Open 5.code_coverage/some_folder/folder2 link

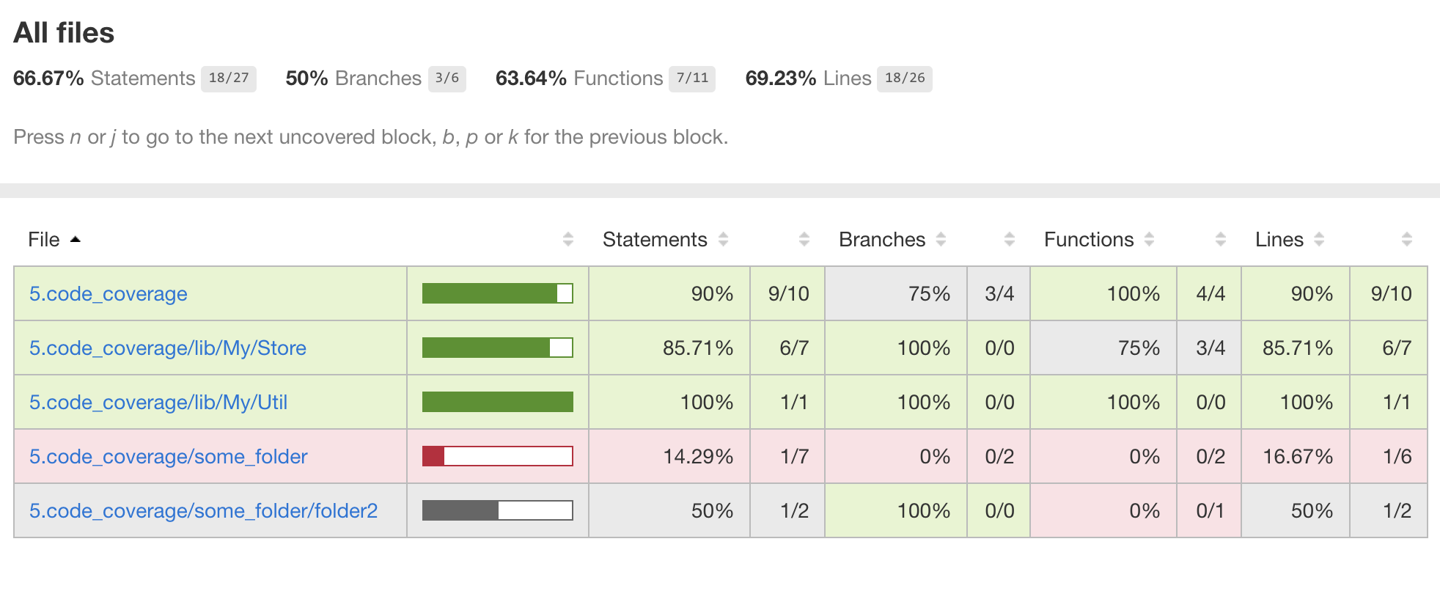pos(203,511)
